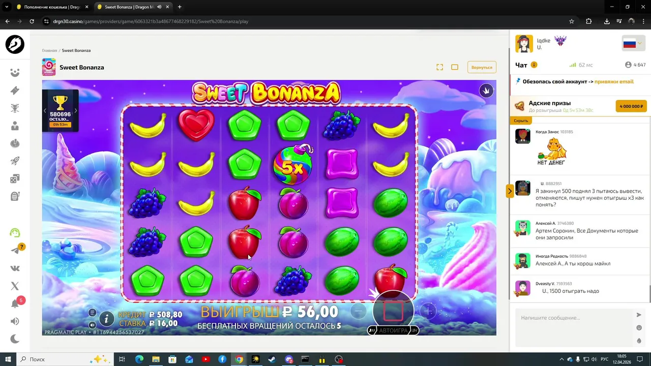Toggle dark mode moon icon
Screen dimensions: 651x366
click(x=15, y=339)
